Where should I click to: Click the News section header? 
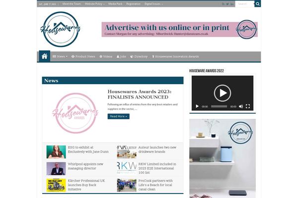tap(113, 81)
